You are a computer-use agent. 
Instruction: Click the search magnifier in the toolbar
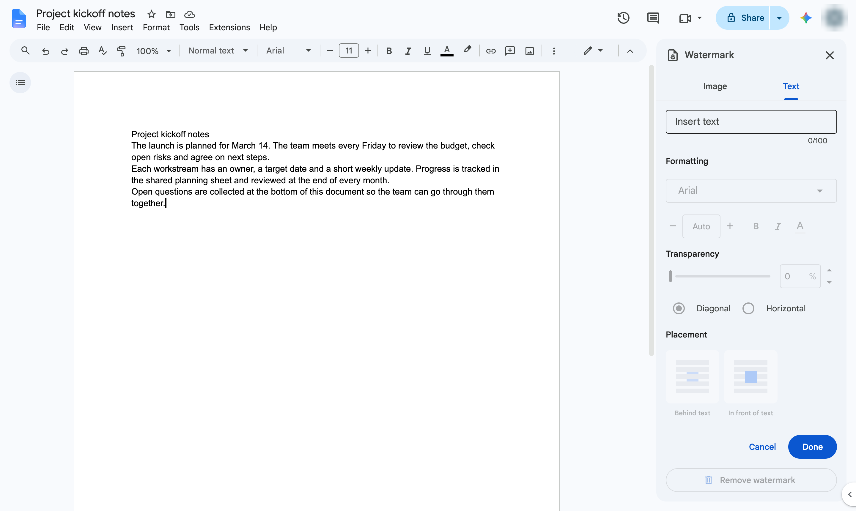pos(25,51)
